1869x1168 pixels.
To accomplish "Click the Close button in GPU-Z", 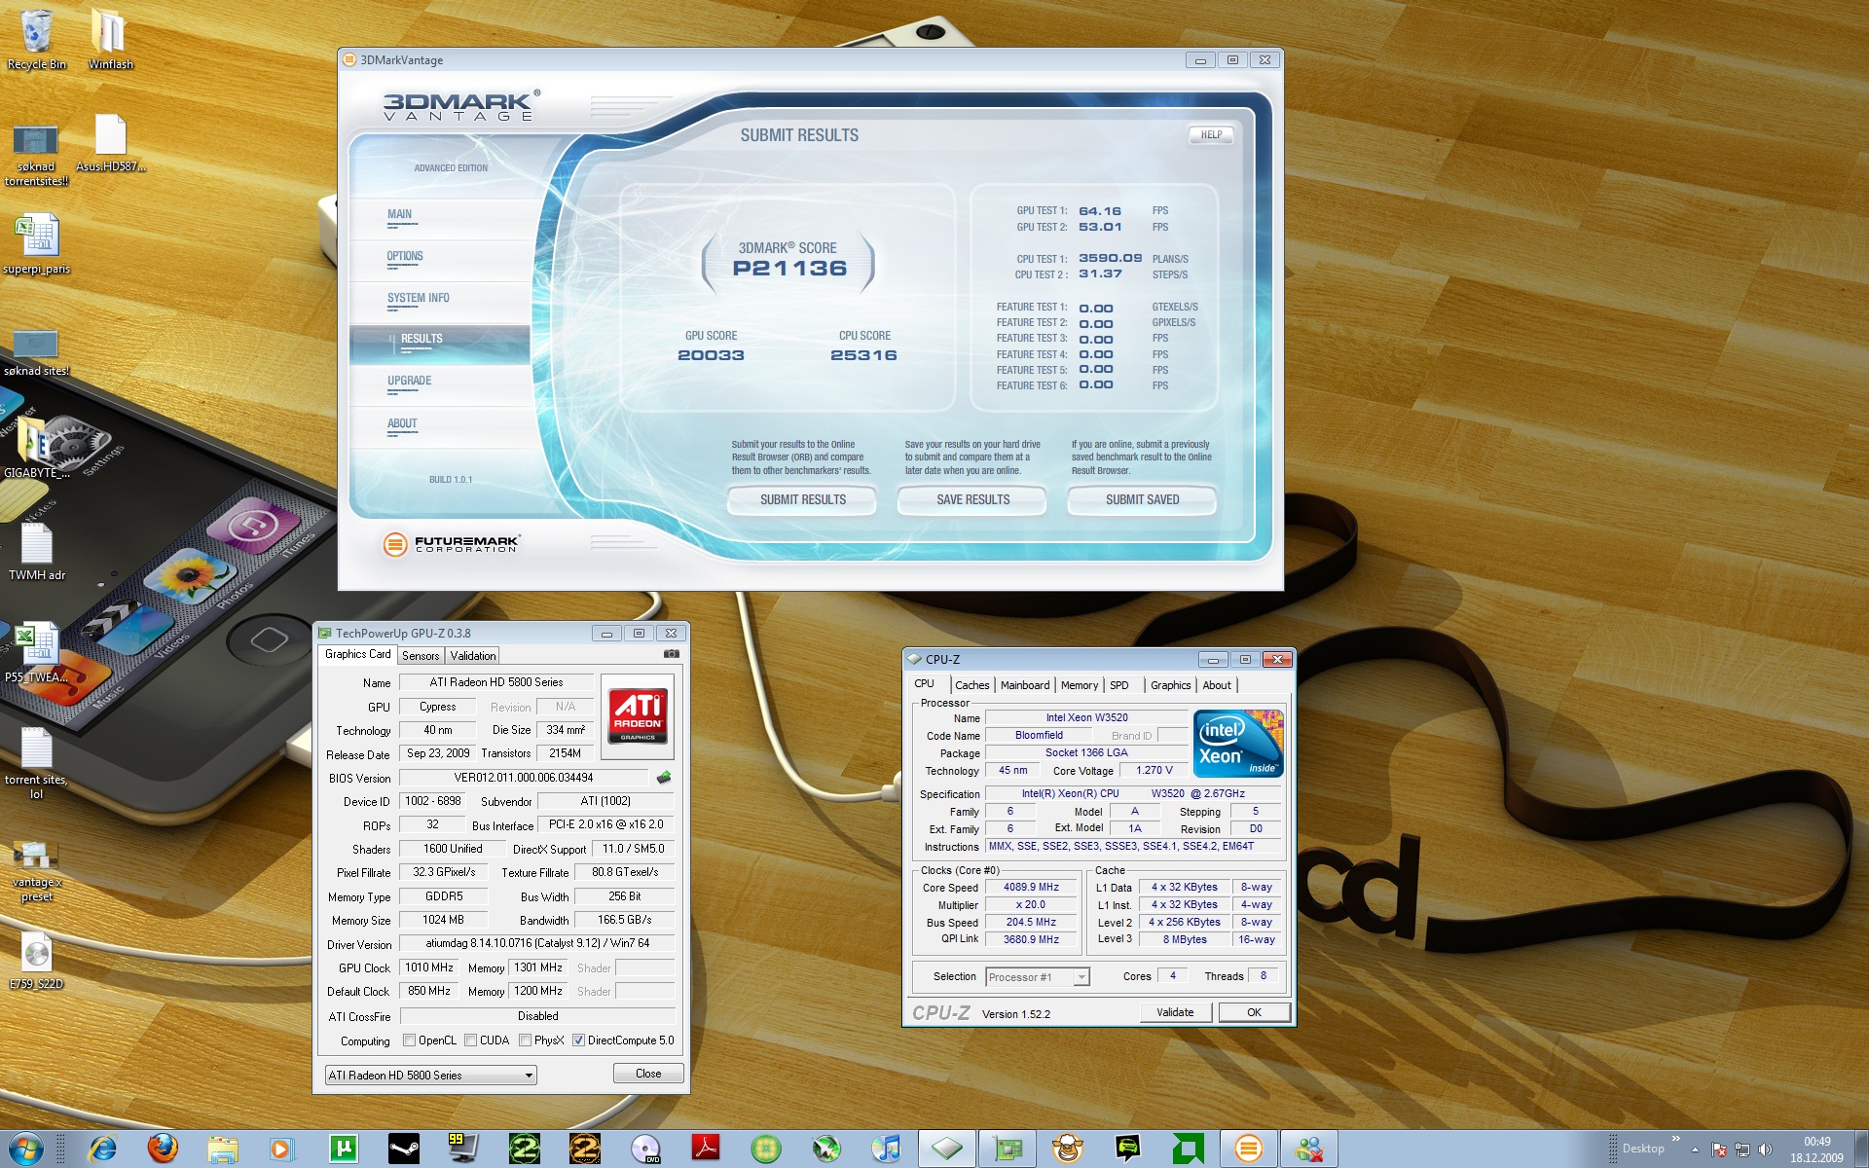I will pyautogui.click(x=648, y=1074).
